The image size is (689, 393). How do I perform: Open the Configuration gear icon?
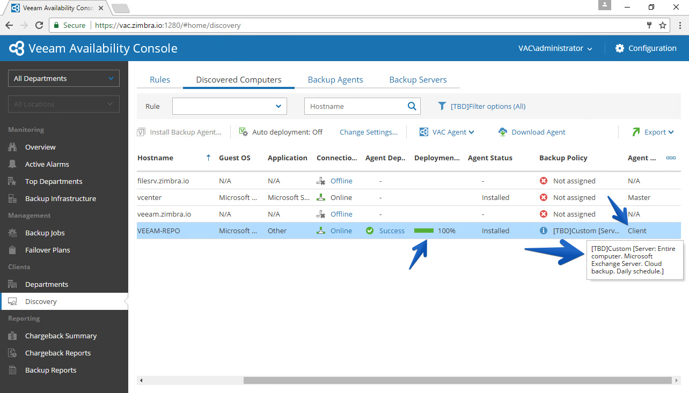620,48
